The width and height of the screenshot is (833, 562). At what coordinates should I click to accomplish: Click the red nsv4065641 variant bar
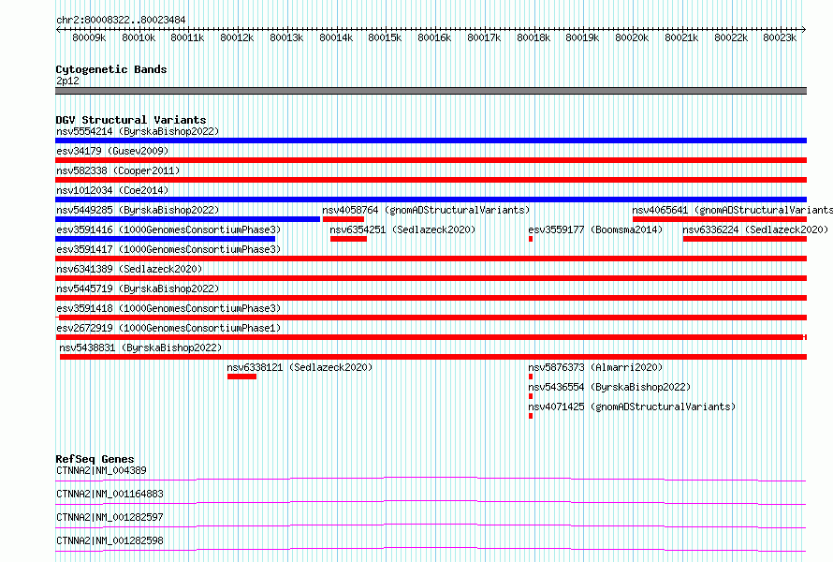tap(720, 219)
